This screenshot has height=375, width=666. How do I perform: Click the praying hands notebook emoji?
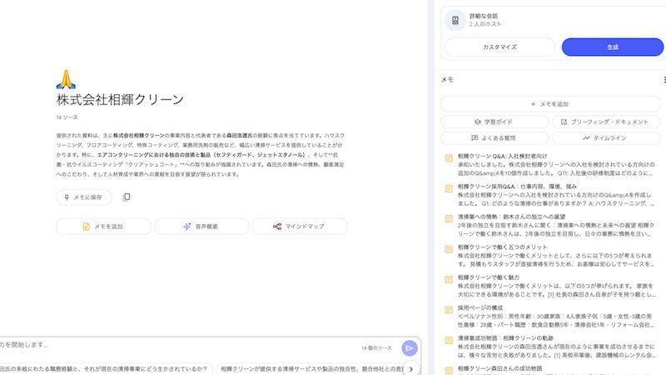[x=66, y=79]
